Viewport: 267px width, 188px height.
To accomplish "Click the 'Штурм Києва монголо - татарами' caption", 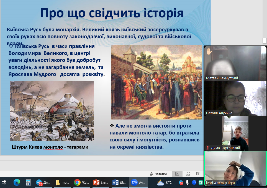I will [x=50, y=147].
